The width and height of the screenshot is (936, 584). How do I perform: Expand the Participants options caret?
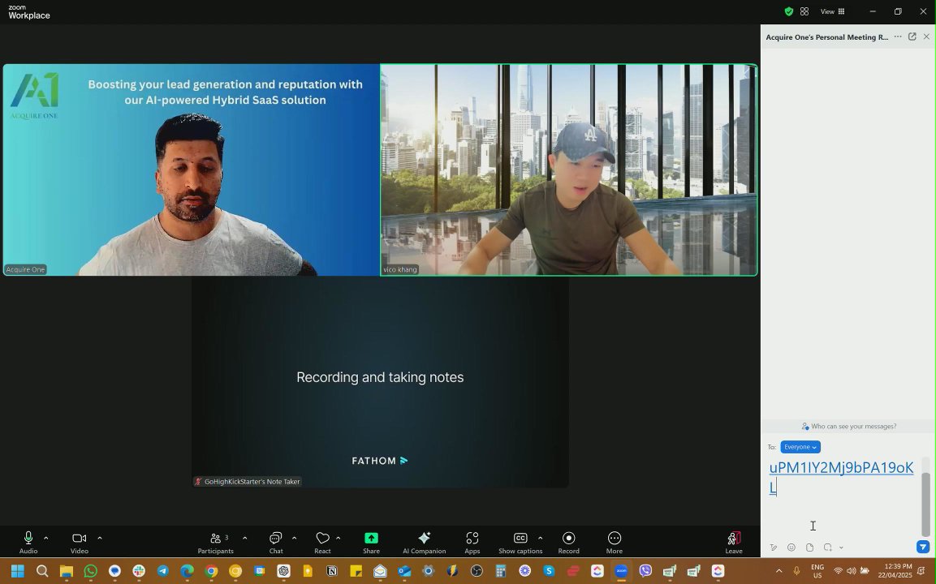point(244,538)
